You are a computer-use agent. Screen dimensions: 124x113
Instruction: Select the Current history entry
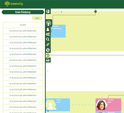(x=23, y=25)
